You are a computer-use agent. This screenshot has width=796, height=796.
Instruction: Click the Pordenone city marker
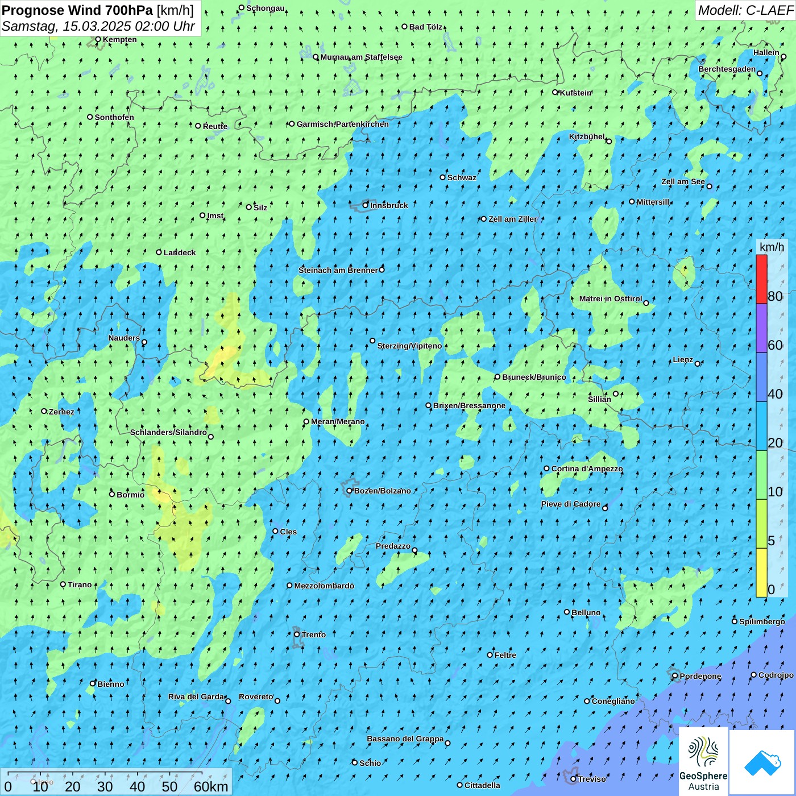(675, 676)
